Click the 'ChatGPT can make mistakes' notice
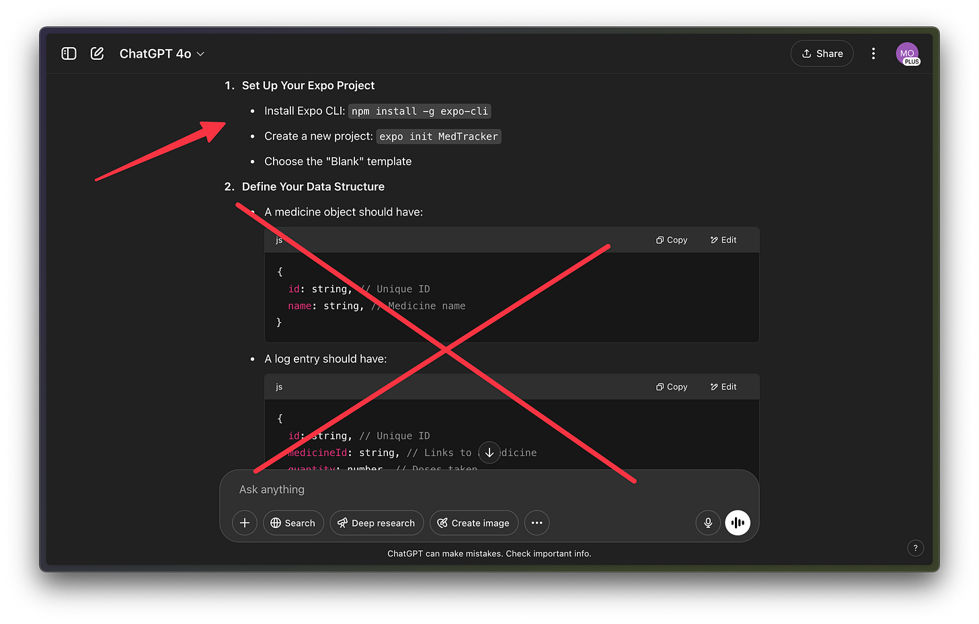This screenshot has height=624, width=979. 490,553
